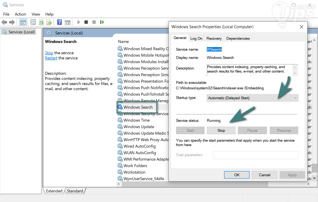Open the View menu

(x=36, y=14)
